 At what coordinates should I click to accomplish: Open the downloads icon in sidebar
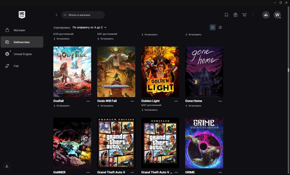point(7,166)
